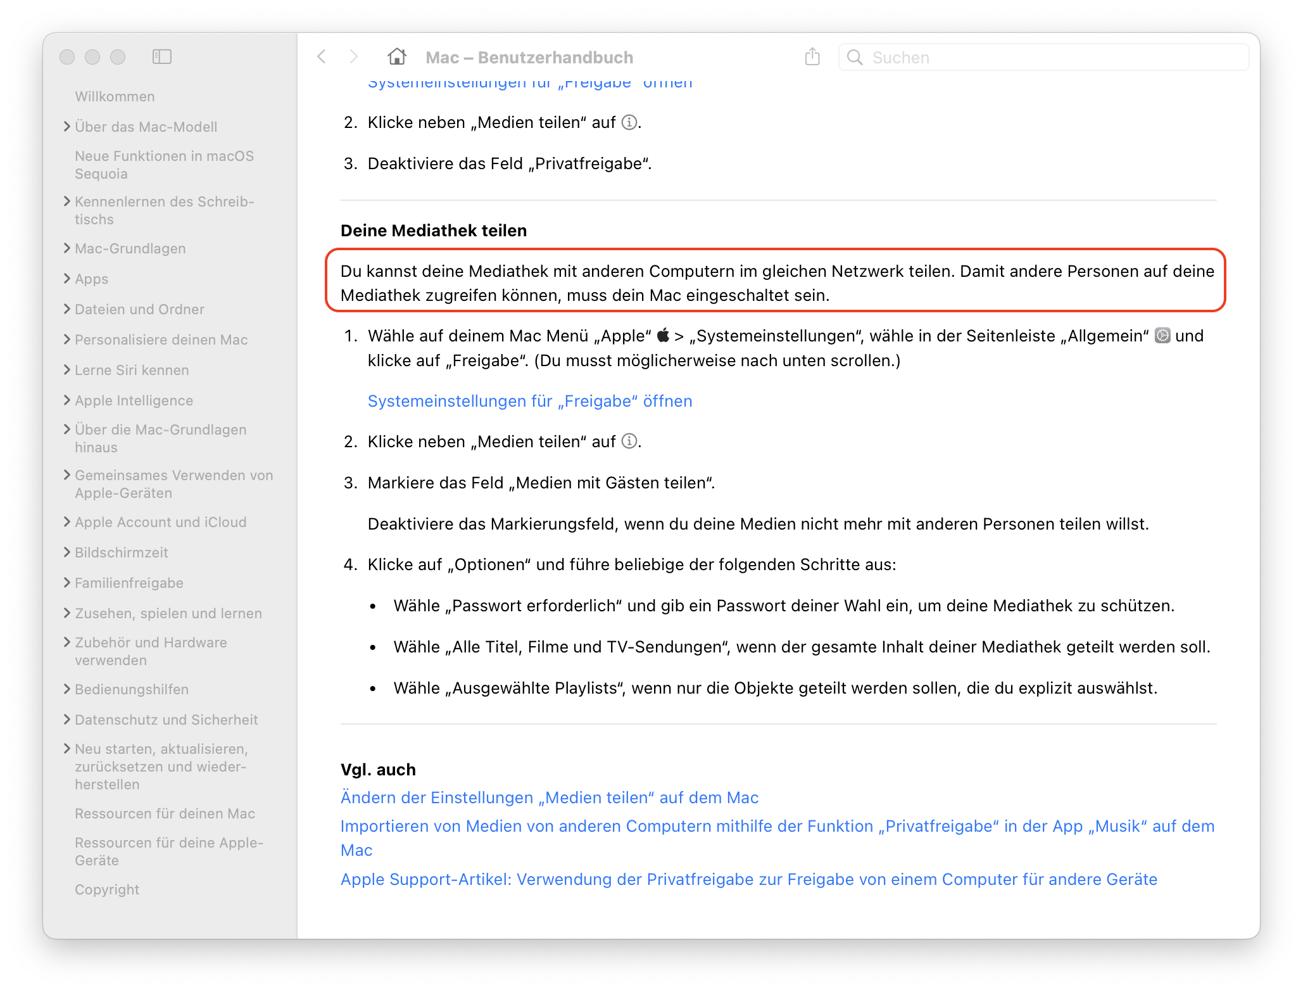The width and height of the screenshot is (1303, 992).
Task: Open the home table of contents icon
Action: coord(397,57)
